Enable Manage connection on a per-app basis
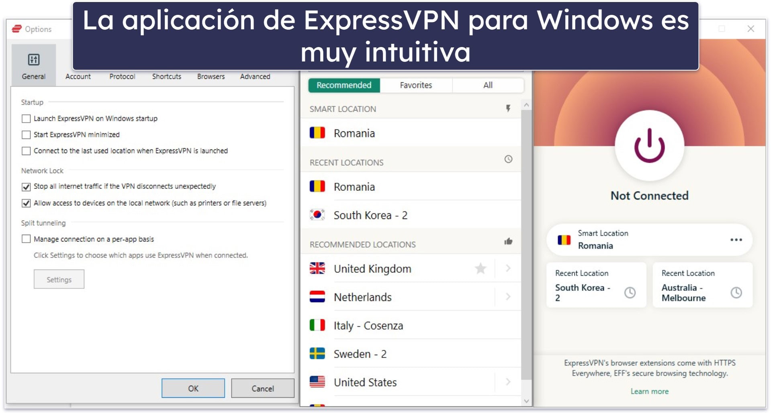This screenshot has height=413, width=771. 26,239
